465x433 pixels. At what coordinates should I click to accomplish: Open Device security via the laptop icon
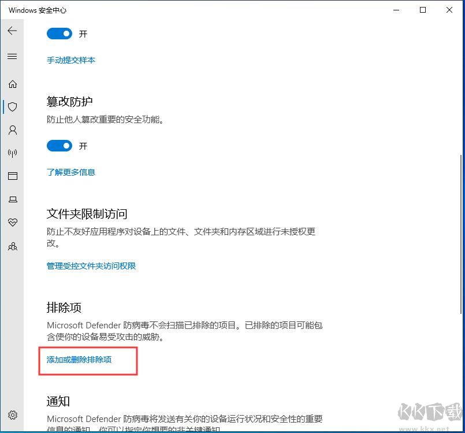click(12, 199)
